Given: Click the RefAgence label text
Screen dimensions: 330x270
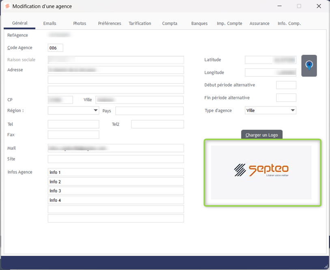Looking at the screenshot, I should 17,35.
